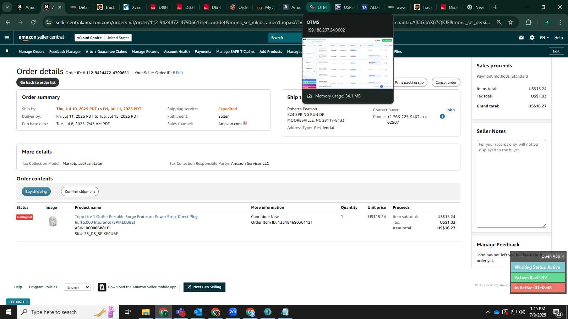Click inside the Seller Notes text area
The image size is (568, 319).
[512, 184]
